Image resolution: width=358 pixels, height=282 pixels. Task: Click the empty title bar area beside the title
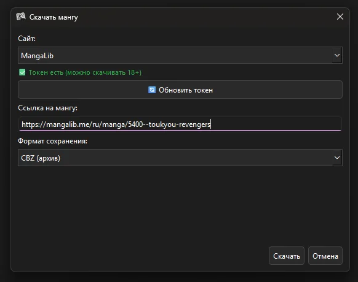[205, 17]
